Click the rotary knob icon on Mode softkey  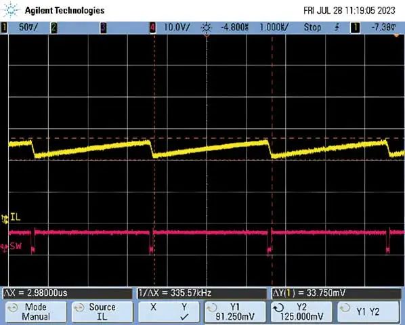[12, 307]
